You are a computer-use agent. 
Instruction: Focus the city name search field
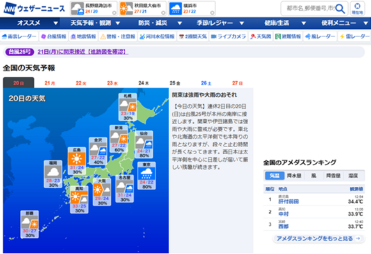coord(310,9)
